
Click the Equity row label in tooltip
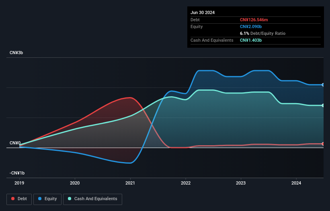point(197,26)
